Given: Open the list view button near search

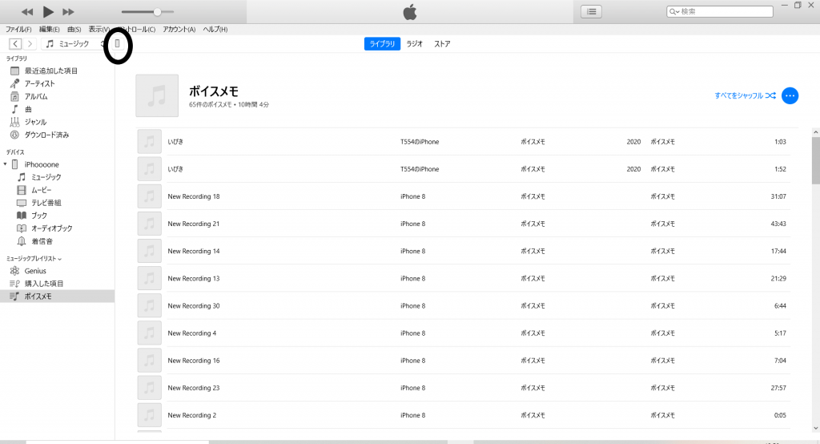Looking at the screenshot, I should click(x=592, y=11).
